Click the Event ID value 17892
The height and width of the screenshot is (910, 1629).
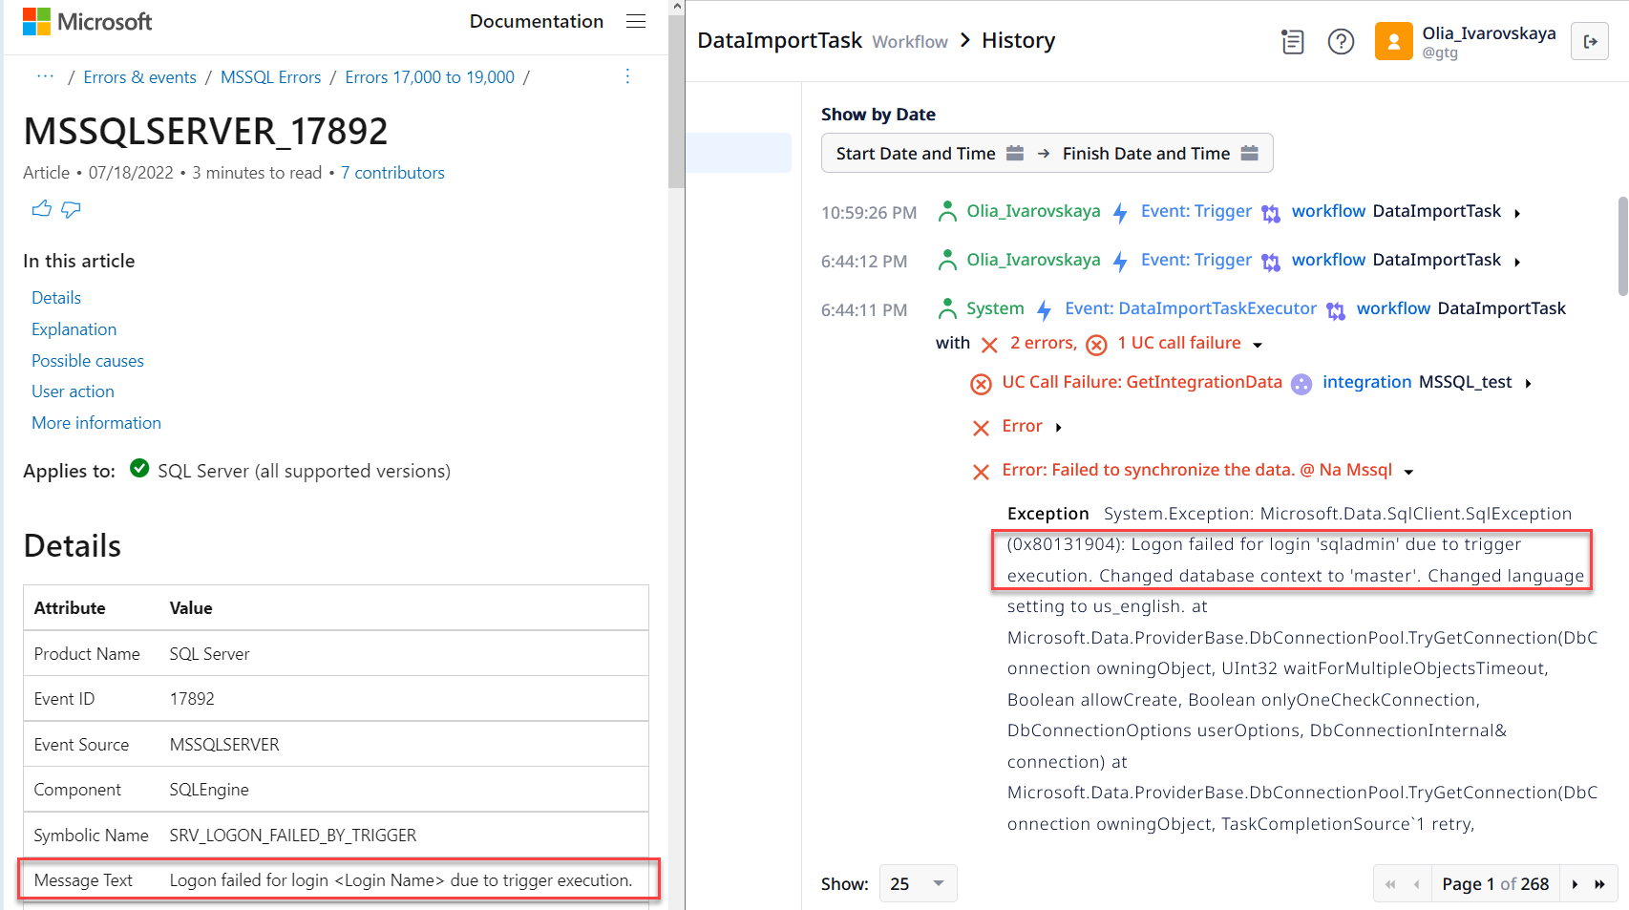click(192, 699)
